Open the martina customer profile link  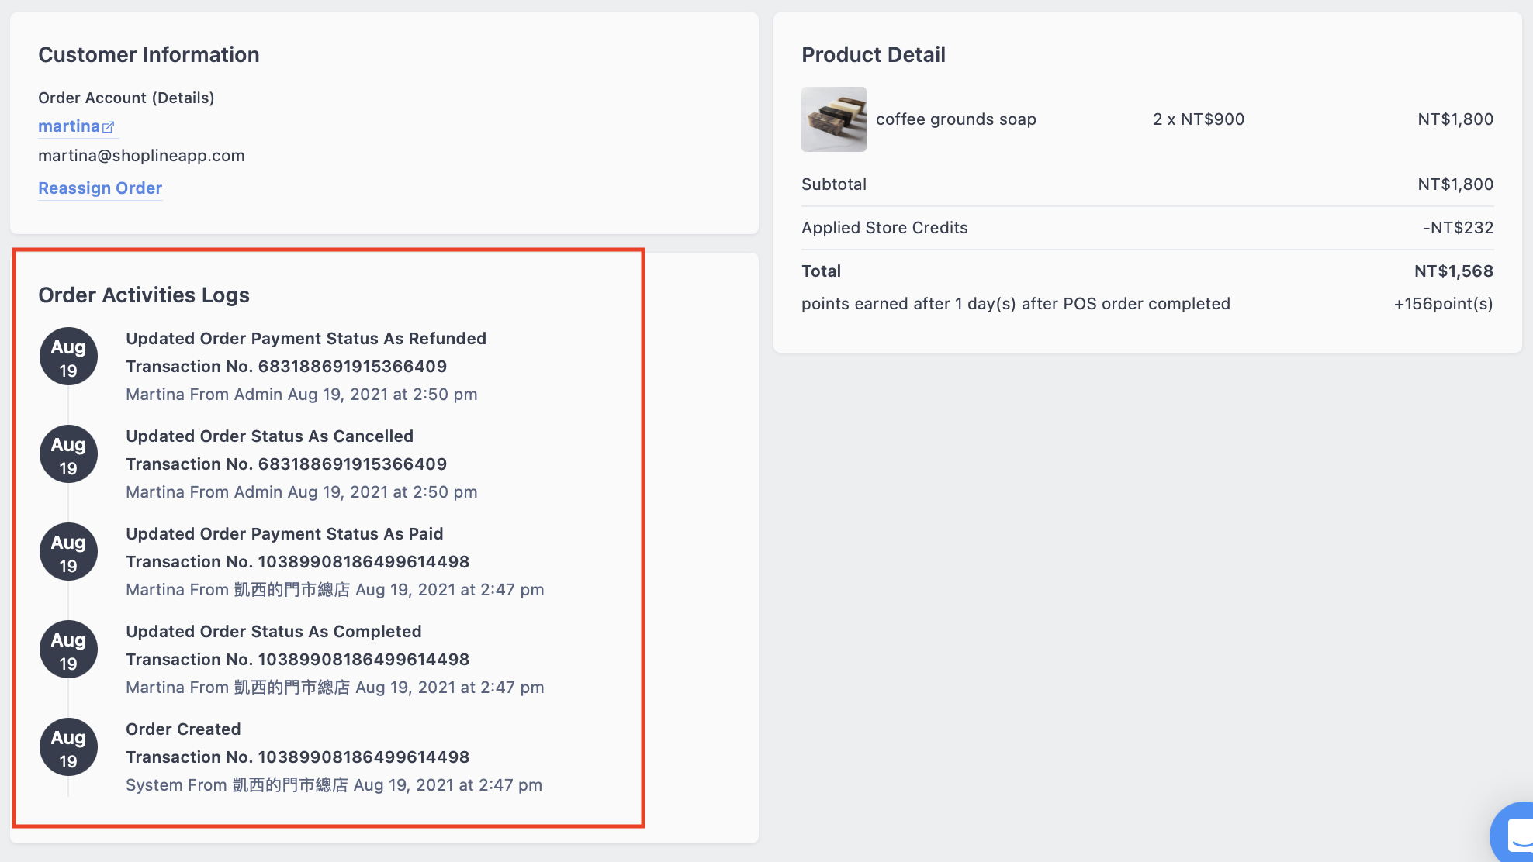pos(70,126)
